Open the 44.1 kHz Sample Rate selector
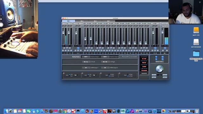 pyautogui.click(x=144, y=59)
